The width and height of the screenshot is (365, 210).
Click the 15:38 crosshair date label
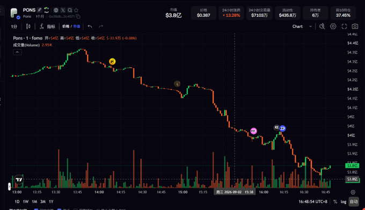[235, 192]
